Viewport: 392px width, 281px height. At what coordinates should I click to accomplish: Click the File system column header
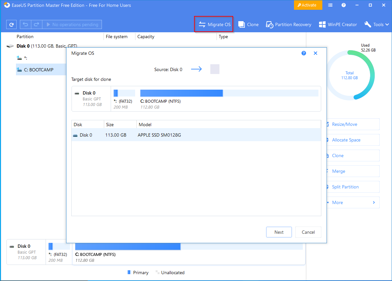click(x=117, y=37)
